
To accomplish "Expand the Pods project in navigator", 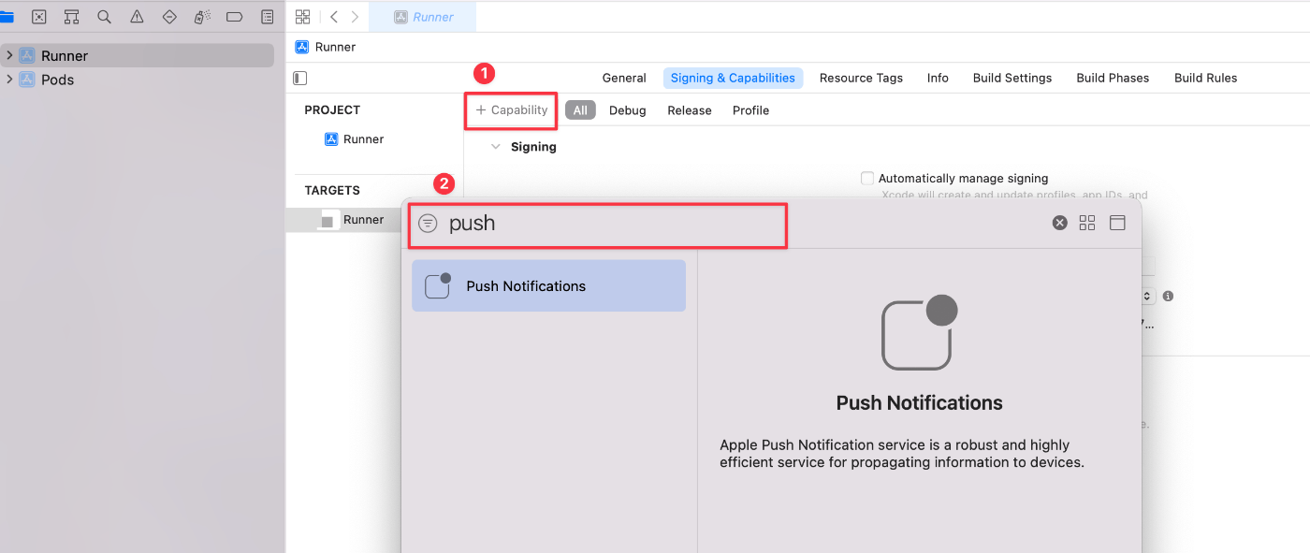I will 9,80.
